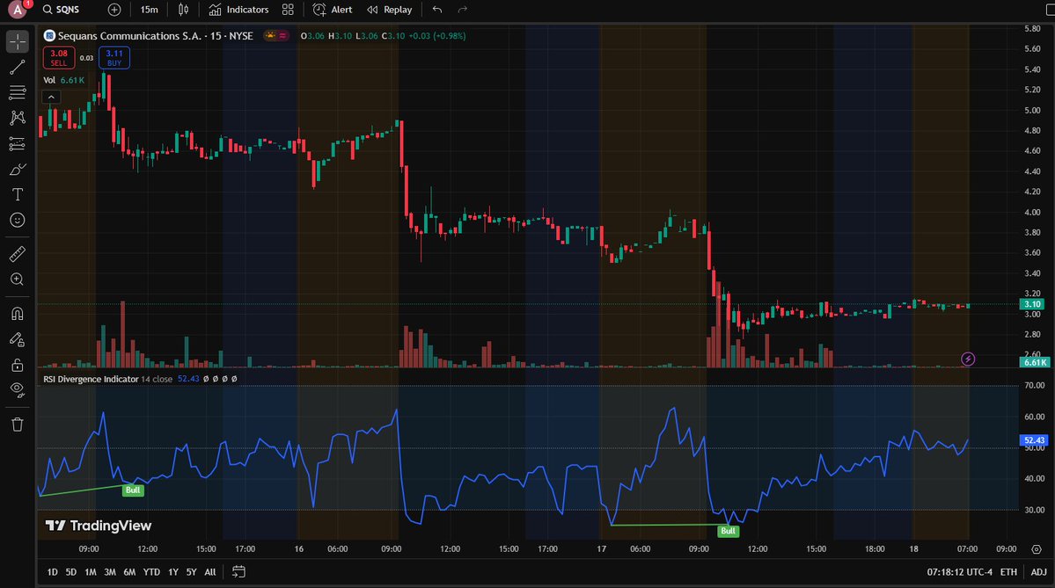Set the date range to 1Y
Screen dimensions: 1055x588
[173, 572]
